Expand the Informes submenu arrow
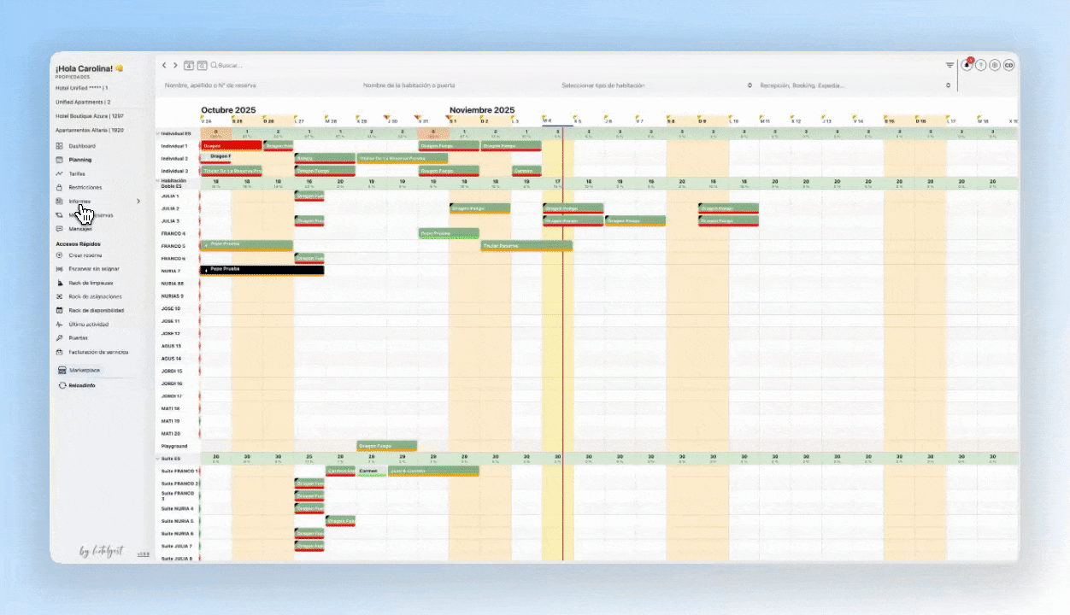The height and width of the screenshot is (615, 1070). [x=138, y=201]
